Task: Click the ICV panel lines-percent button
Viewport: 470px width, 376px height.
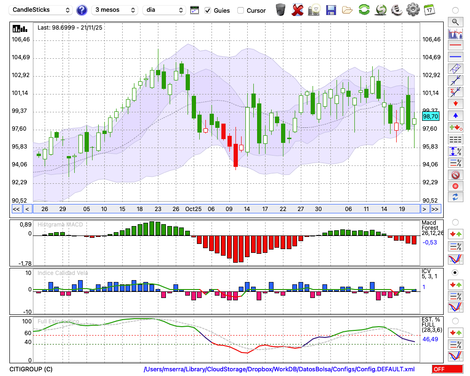Action: [x=455, y=296]
